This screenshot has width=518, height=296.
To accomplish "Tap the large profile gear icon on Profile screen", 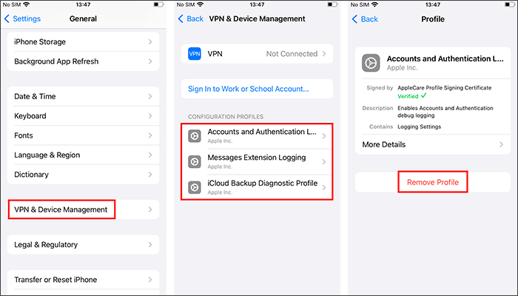I will pos(371,63).
